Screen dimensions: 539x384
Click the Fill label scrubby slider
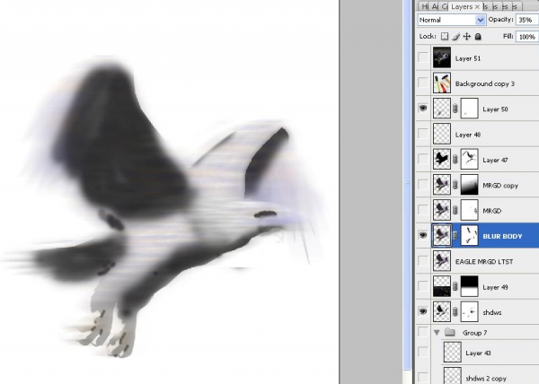[508, 36]
